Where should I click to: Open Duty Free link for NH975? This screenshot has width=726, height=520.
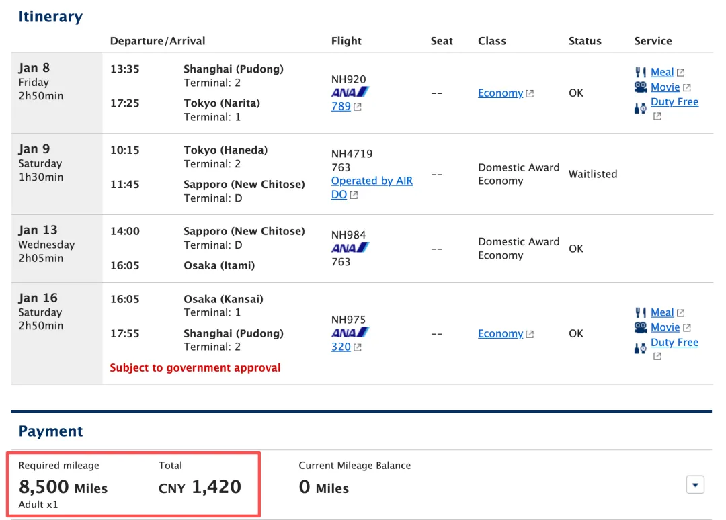(x=675, y=343)
